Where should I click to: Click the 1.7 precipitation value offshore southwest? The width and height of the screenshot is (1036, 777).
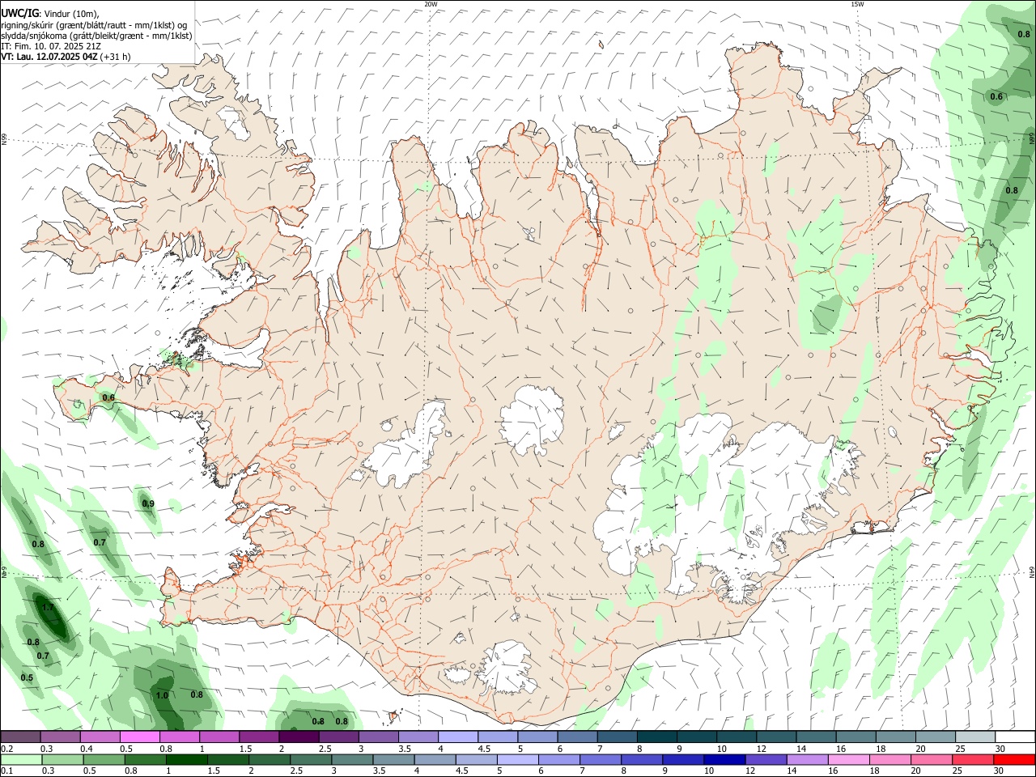pos(48,607)
